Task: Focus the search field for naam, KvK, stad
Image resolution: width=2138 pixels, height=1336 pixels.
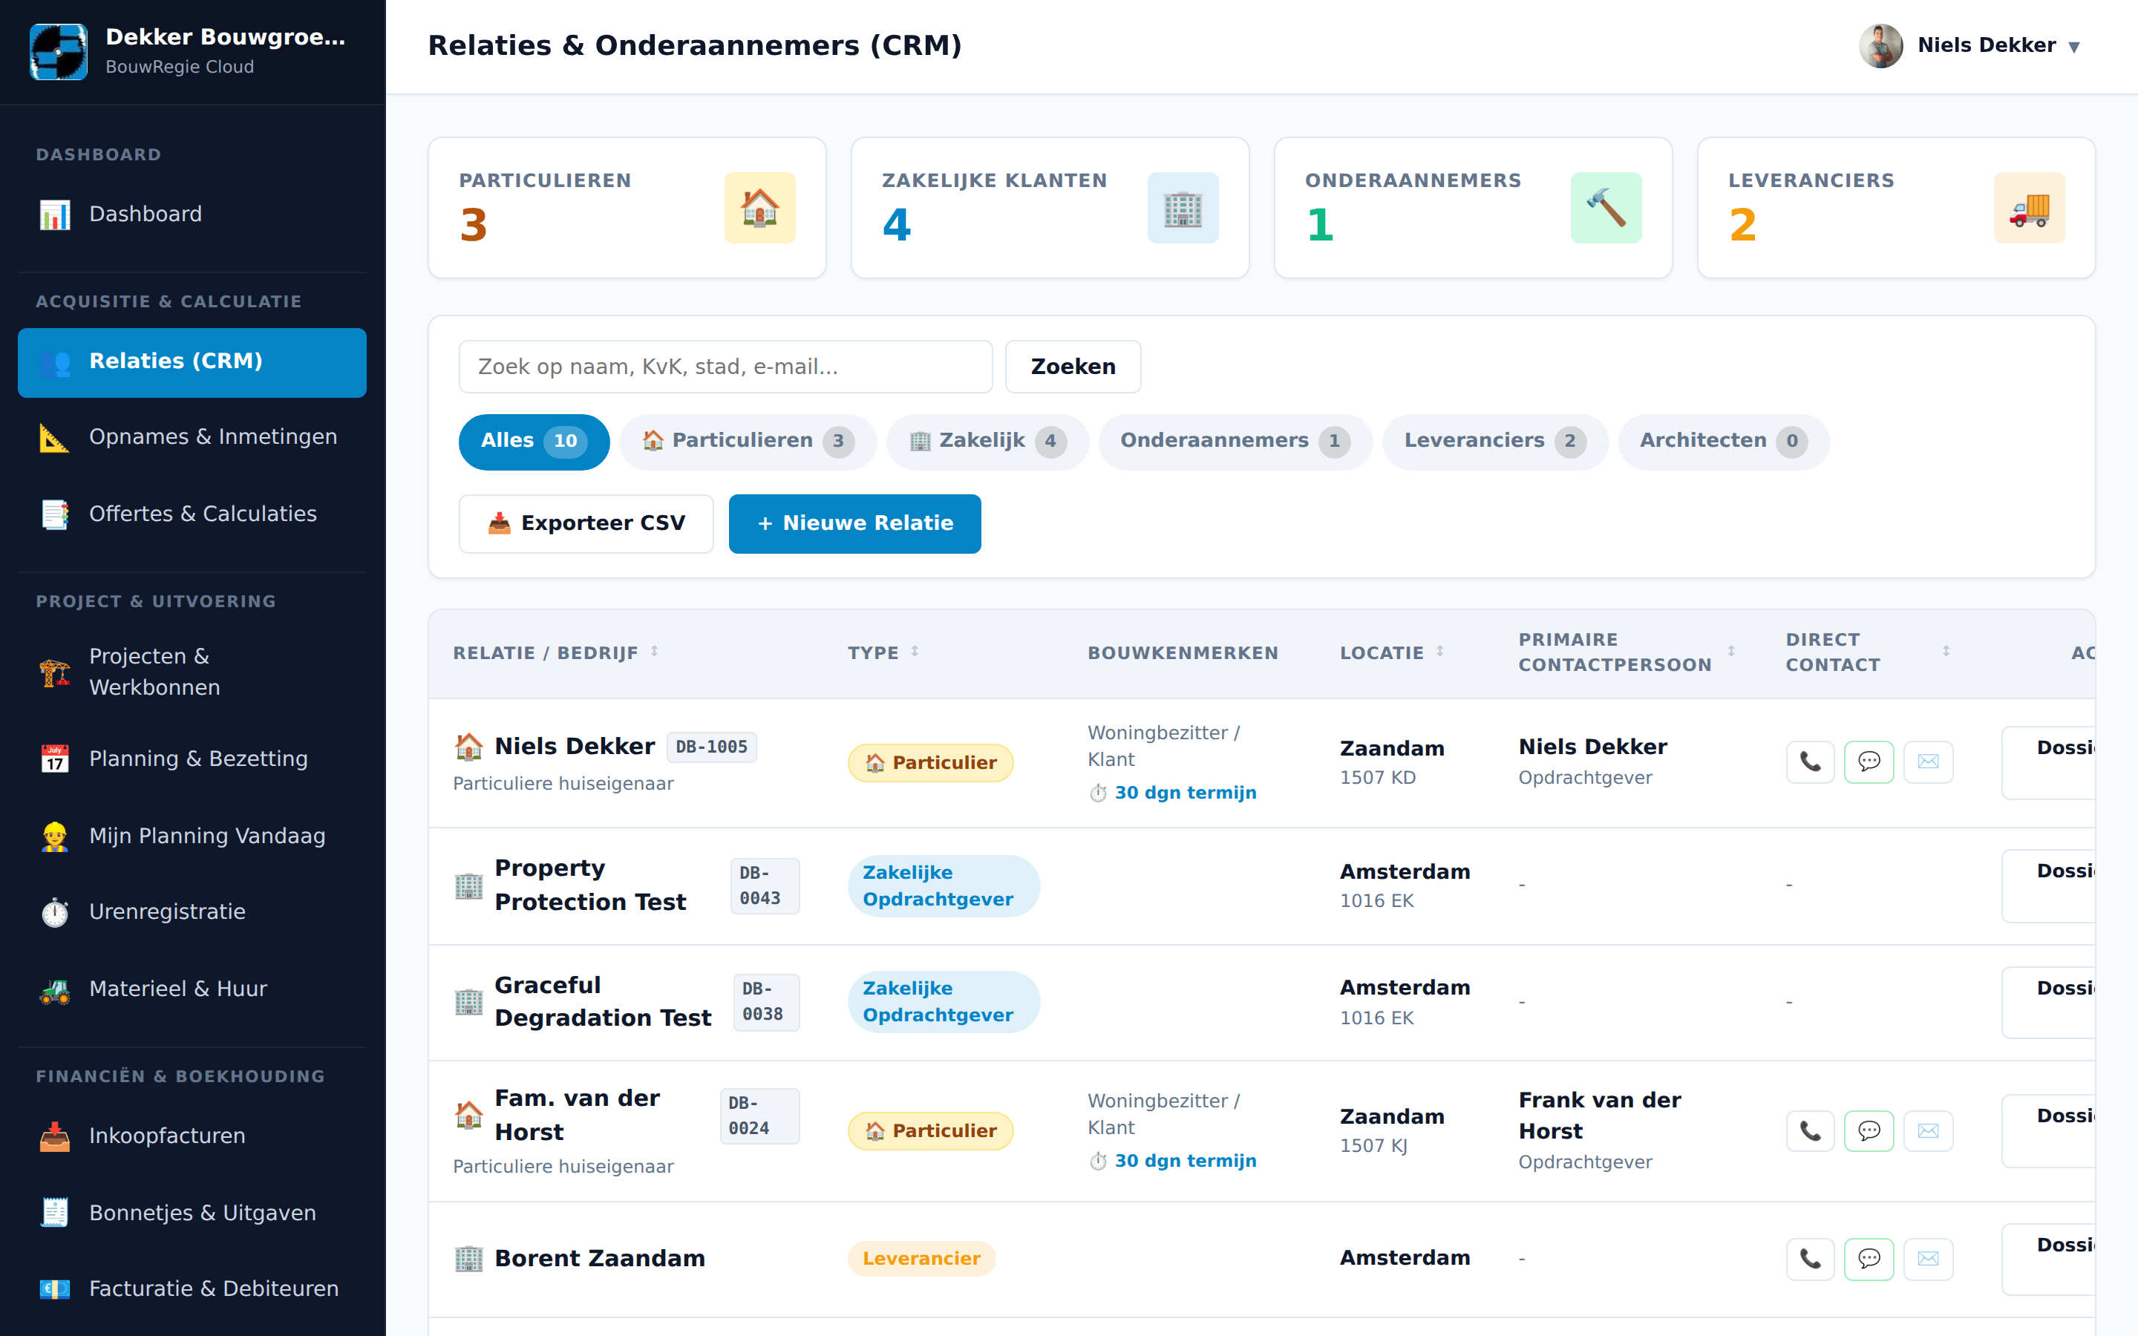Action: [x=725, y=367]
